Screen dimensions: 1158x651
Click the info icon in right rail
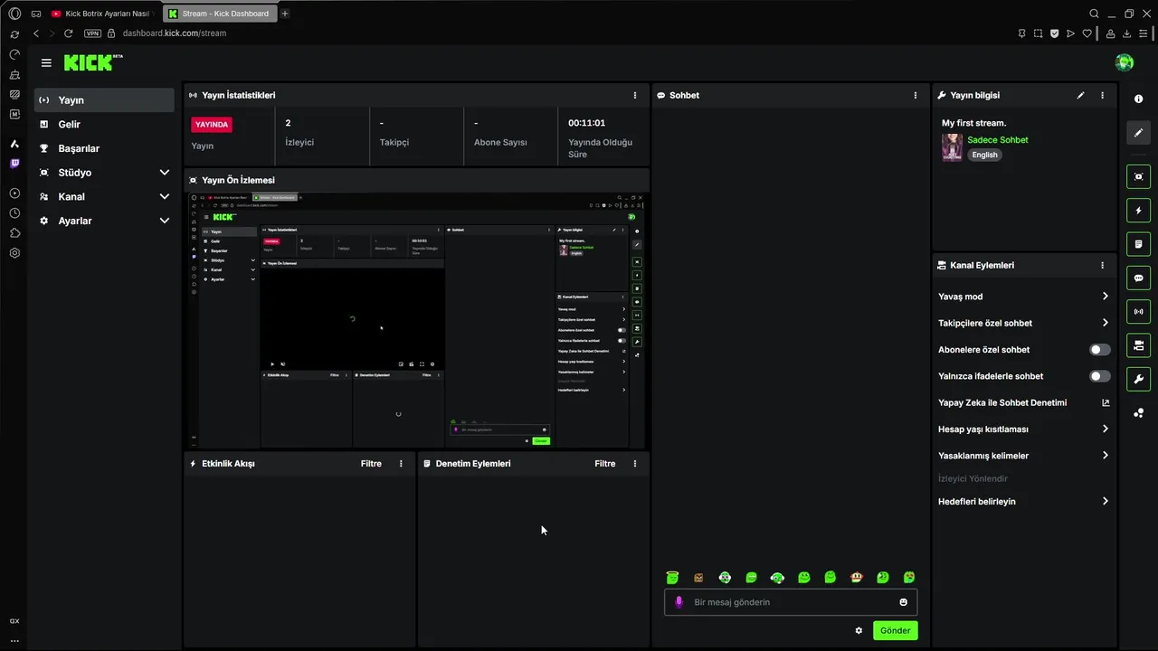coord(1138,99)
